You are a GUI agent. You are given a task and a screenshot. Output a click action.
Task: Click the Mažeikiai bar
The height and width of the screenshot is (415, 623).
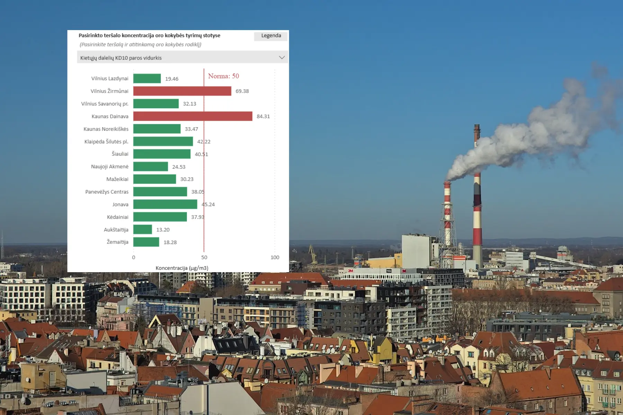coord(155,179)
